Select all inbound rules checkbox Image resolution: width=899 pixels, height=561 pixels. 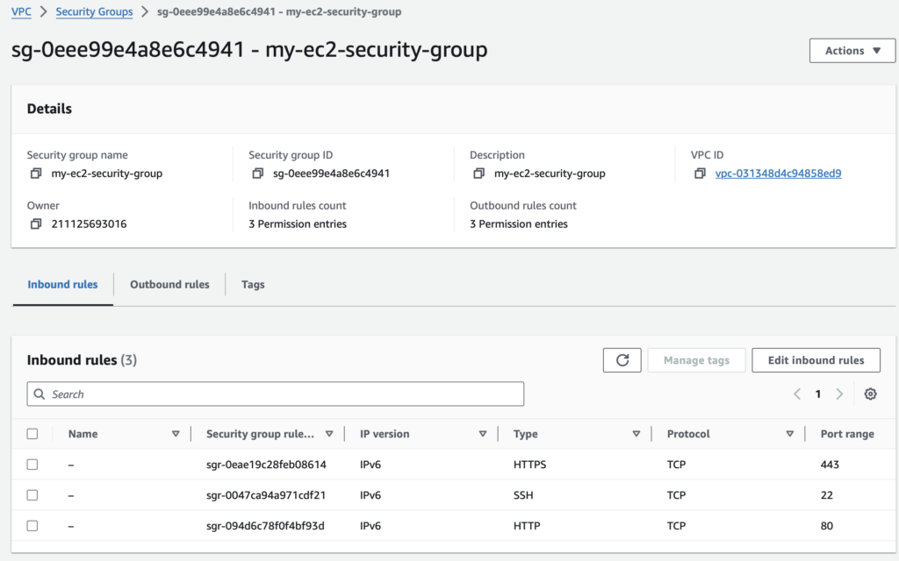[x=32, y=434]
